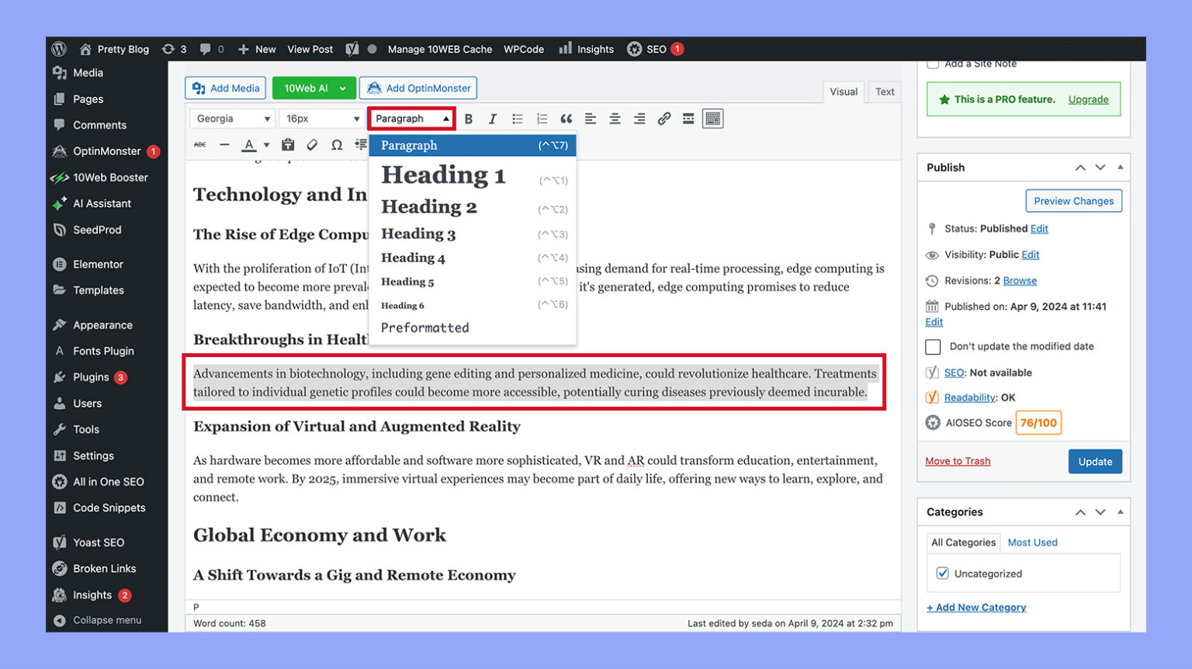Insert the Read More tag
The image size is (1192, 669).
688,118
